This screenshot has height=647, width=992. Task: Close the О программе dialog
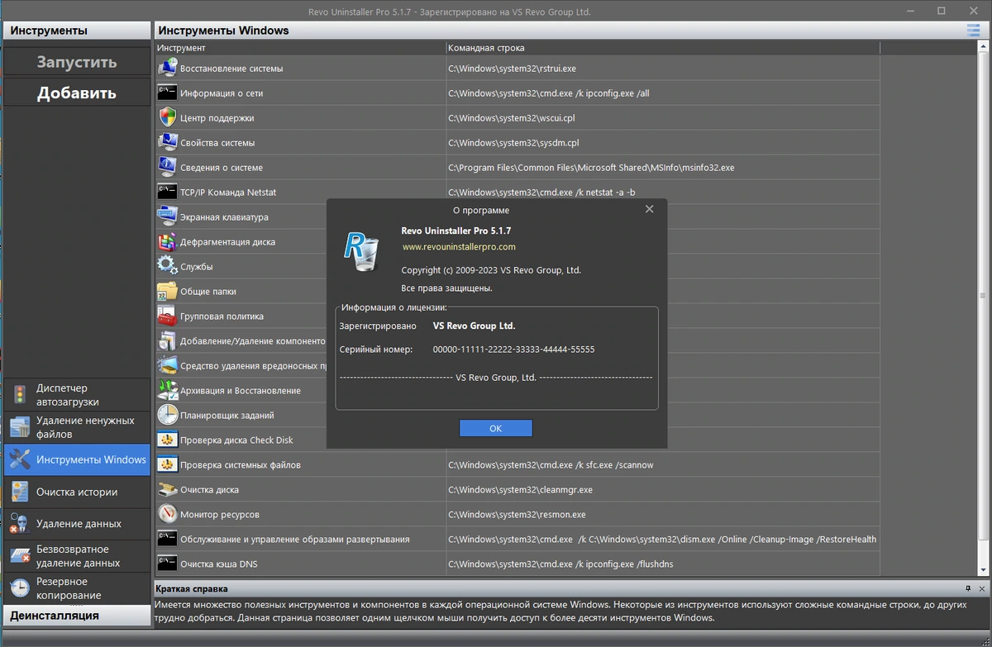(x=650, y=209)
